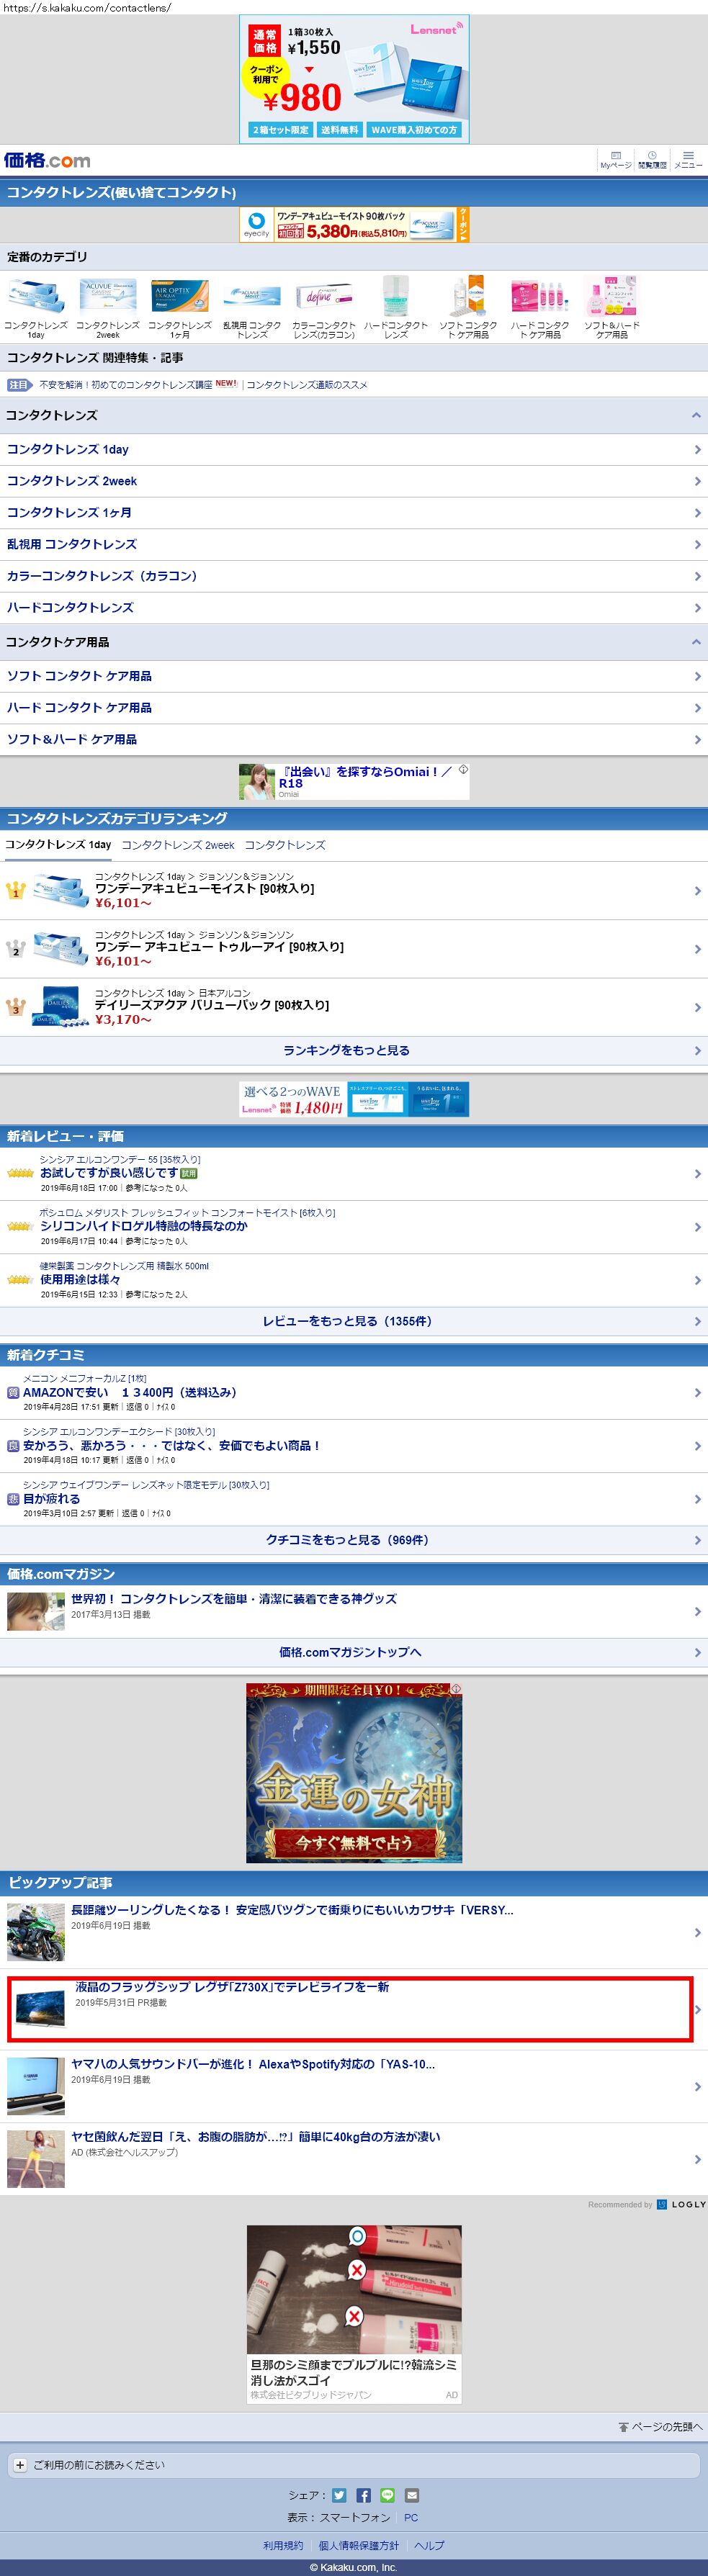Open the 閲覧履歴 history icon
This screenshot has width=708, height=2576.
point(652,160)
